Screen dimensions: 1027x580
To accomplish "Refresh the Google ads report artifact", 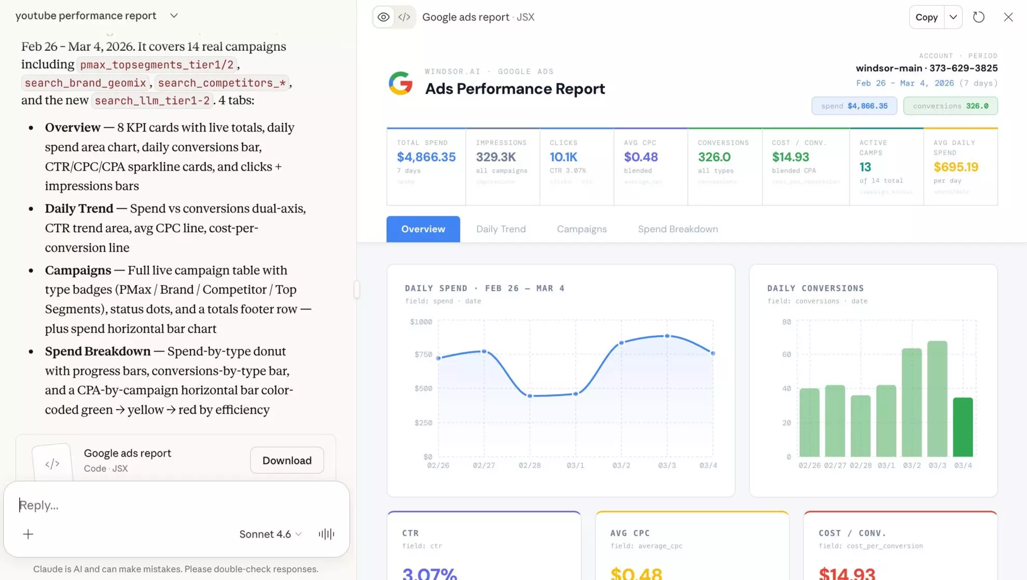I will [x=979, y=17].
